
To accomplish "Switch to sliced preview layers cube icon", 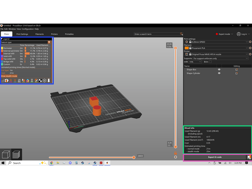I will [16, 155].
